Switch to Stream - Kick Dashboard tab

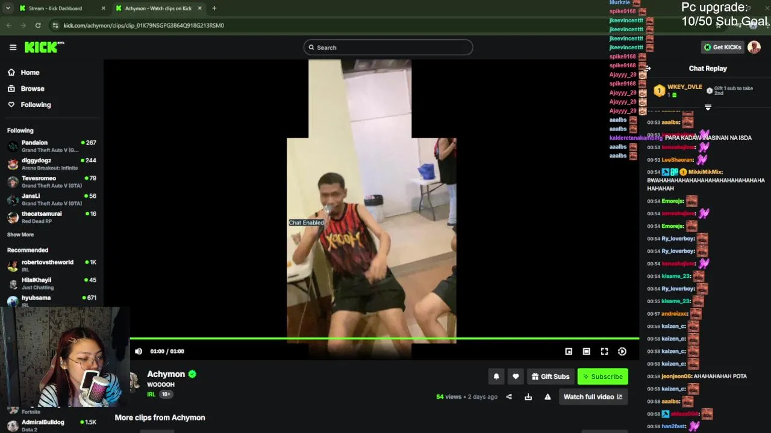coord(61,8)
